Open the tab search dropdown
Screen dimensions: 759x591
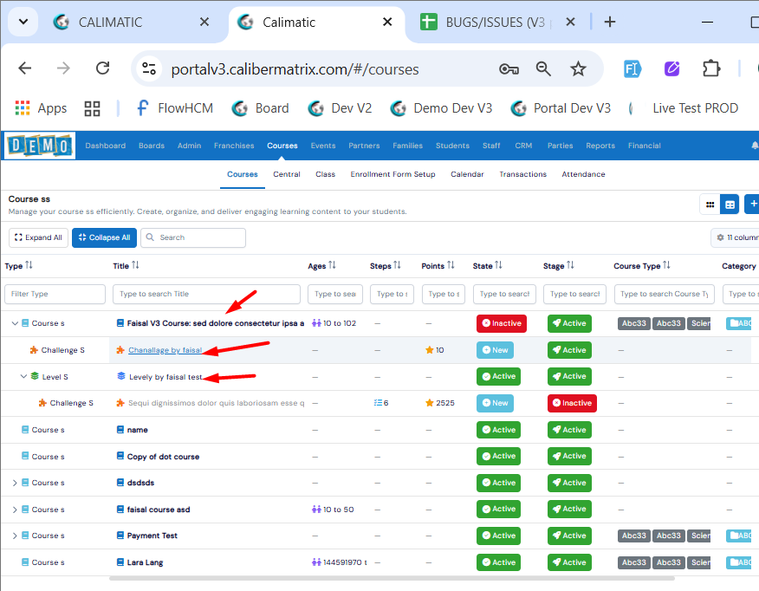23,22
